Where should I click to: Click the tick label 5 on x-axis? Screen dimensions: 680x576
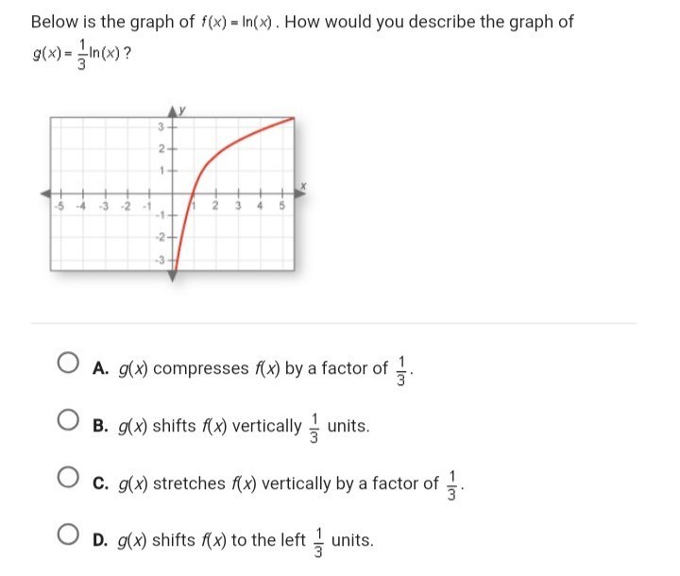tap(281, 206)
